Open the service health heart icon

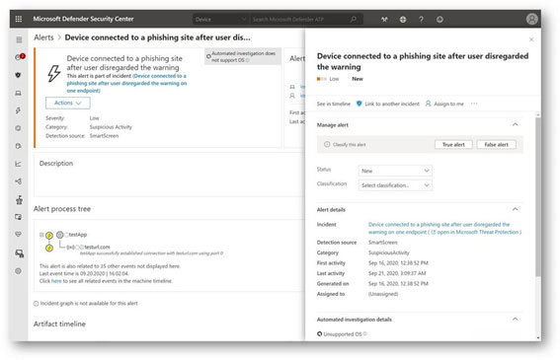18,234
